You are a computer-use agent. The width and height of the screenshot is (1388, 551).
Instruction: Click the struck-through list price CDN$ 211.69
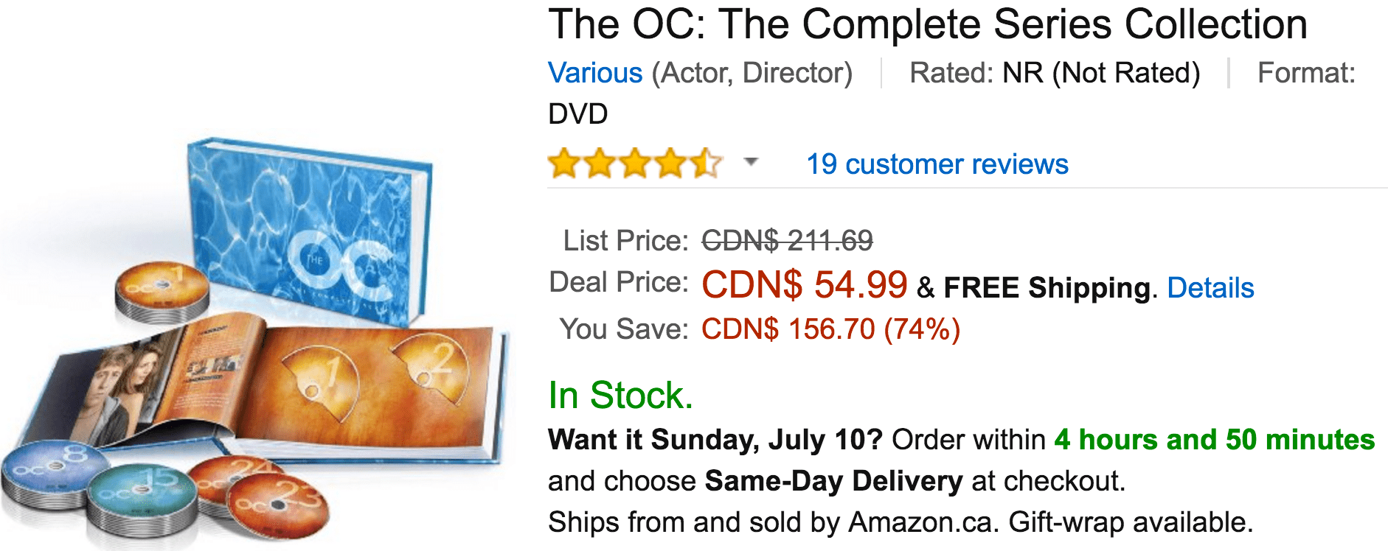787,240
